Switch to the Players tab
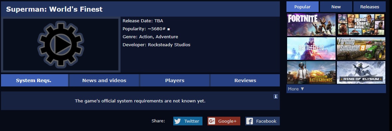The width and height of the screenshot is (392, 131). (175, 80)
